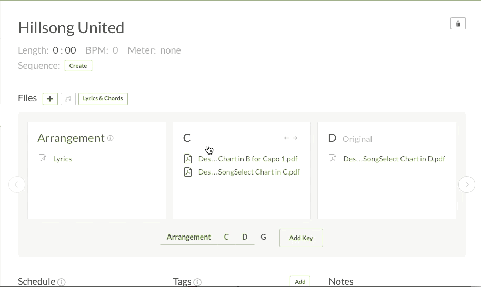Click the Arrangement info icon
The height and width of the screenshot is (287, 481).
coord(111,138)
